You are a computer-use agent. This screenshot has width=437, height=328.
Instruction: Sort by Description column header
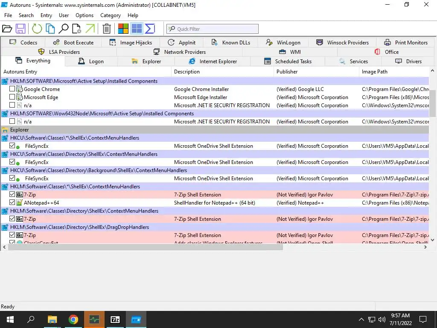click(x=223, y=72)
